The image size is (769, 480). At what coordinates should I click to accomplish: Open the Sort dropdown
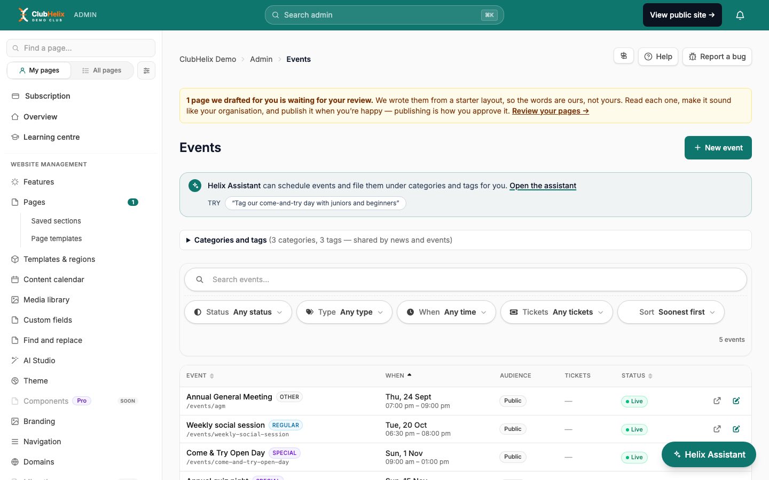tap(671, 312)
